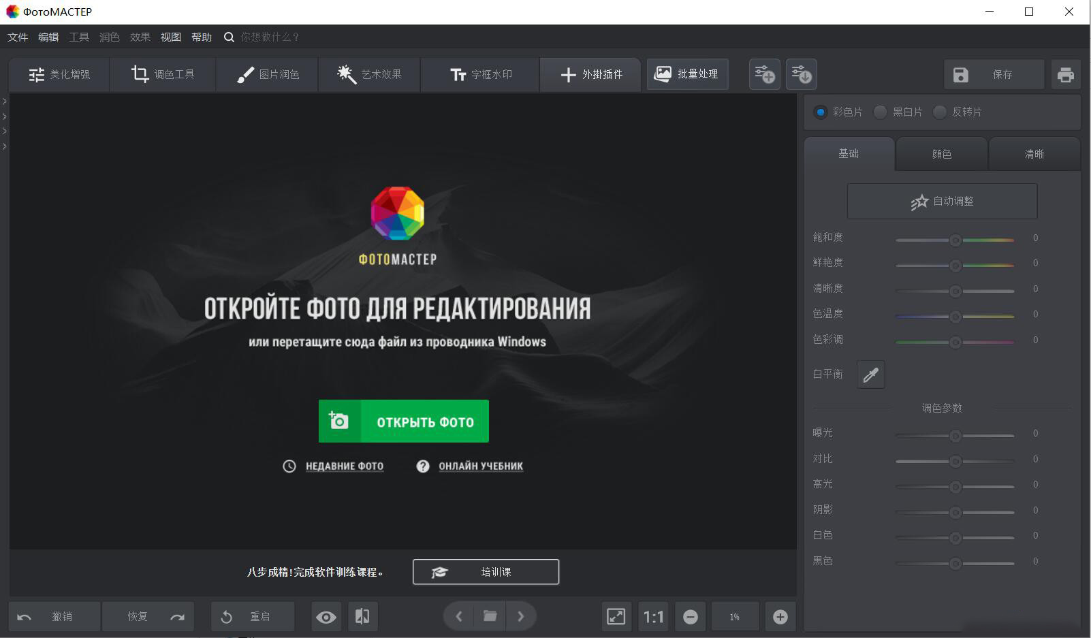
Task: Select the 美化增强 enhancement tool
Action: pos(59,74)
